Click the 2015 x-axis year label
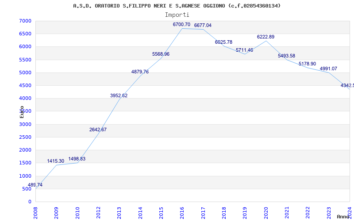The width and height of the screenshot is (354, 221). 161,213
